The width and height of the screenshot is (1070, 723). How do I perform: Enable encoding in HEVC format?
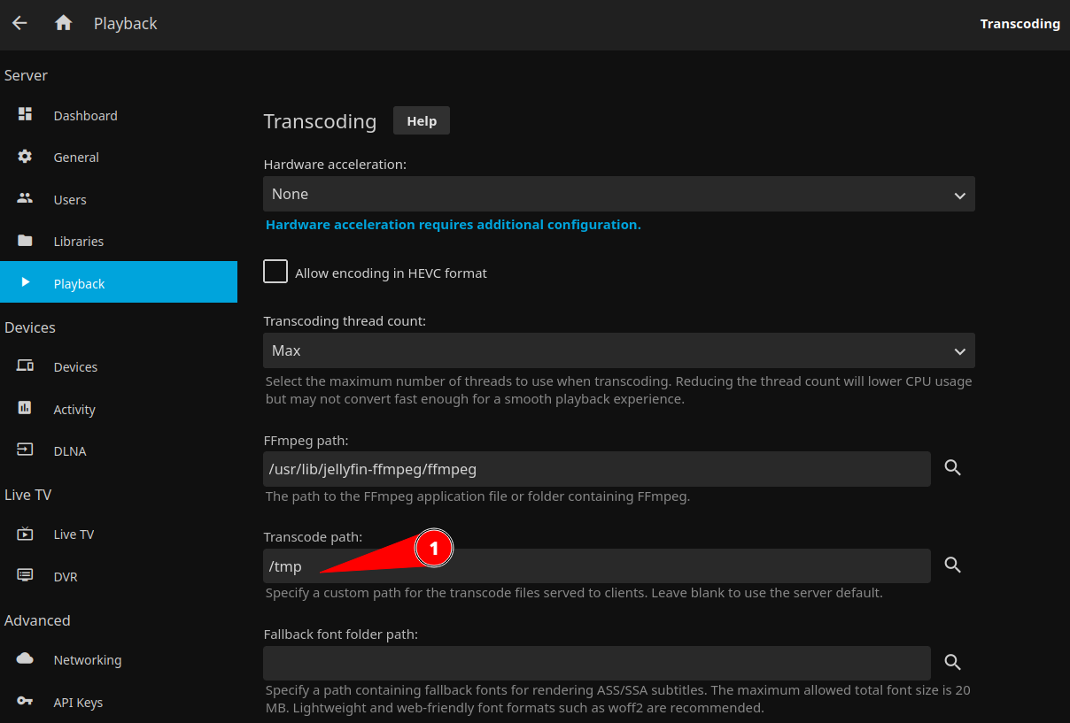[x=275, y=272]
